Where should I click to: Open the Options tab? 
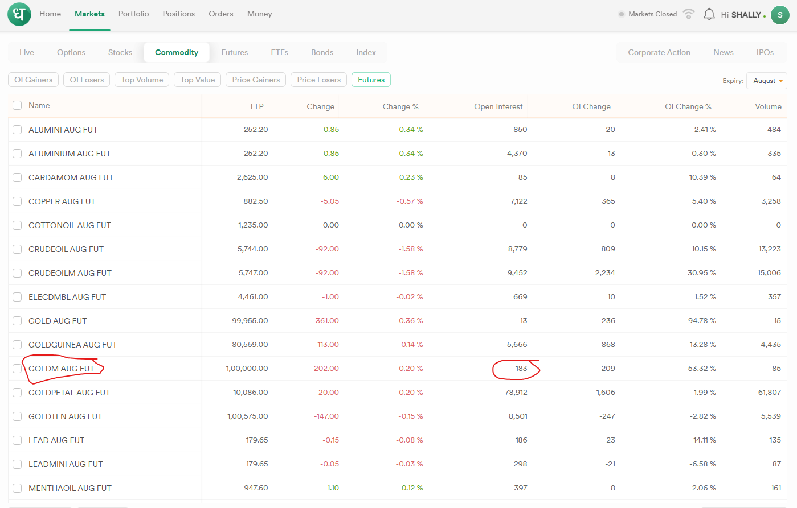click(71, 52)
